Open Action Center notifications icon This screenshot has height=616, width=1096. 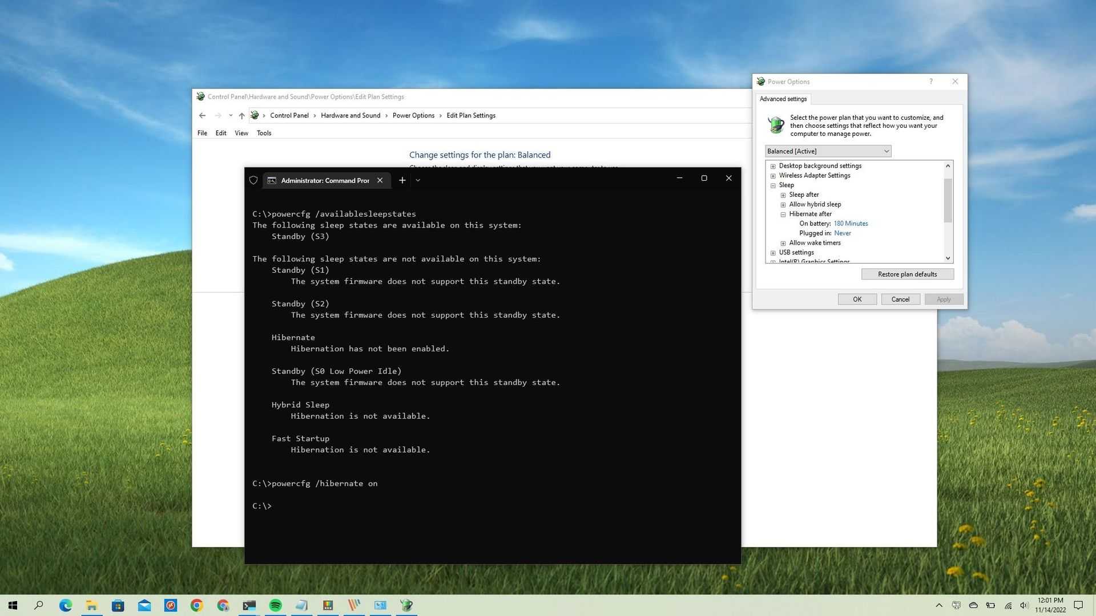pos(1078,605)
